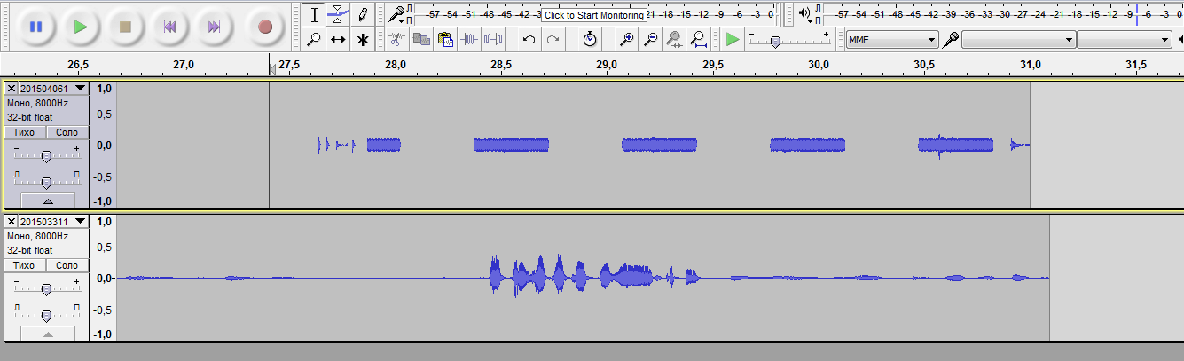Click the Fit Project zoom icon

tap(698, 39)
